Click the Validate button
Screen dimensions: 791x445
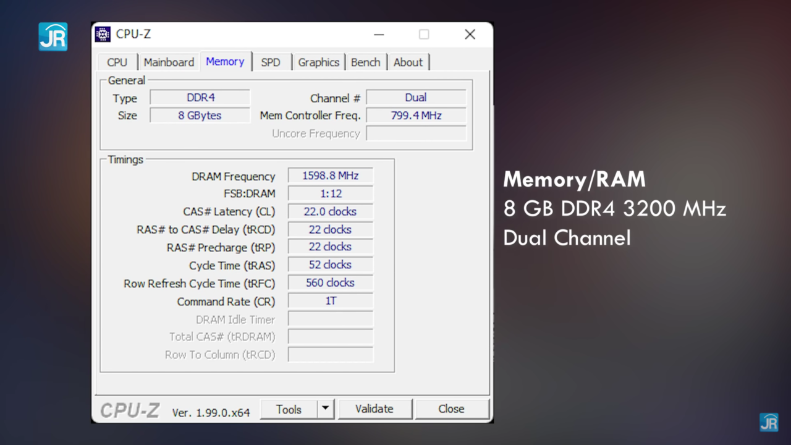[x=374, y=409]
